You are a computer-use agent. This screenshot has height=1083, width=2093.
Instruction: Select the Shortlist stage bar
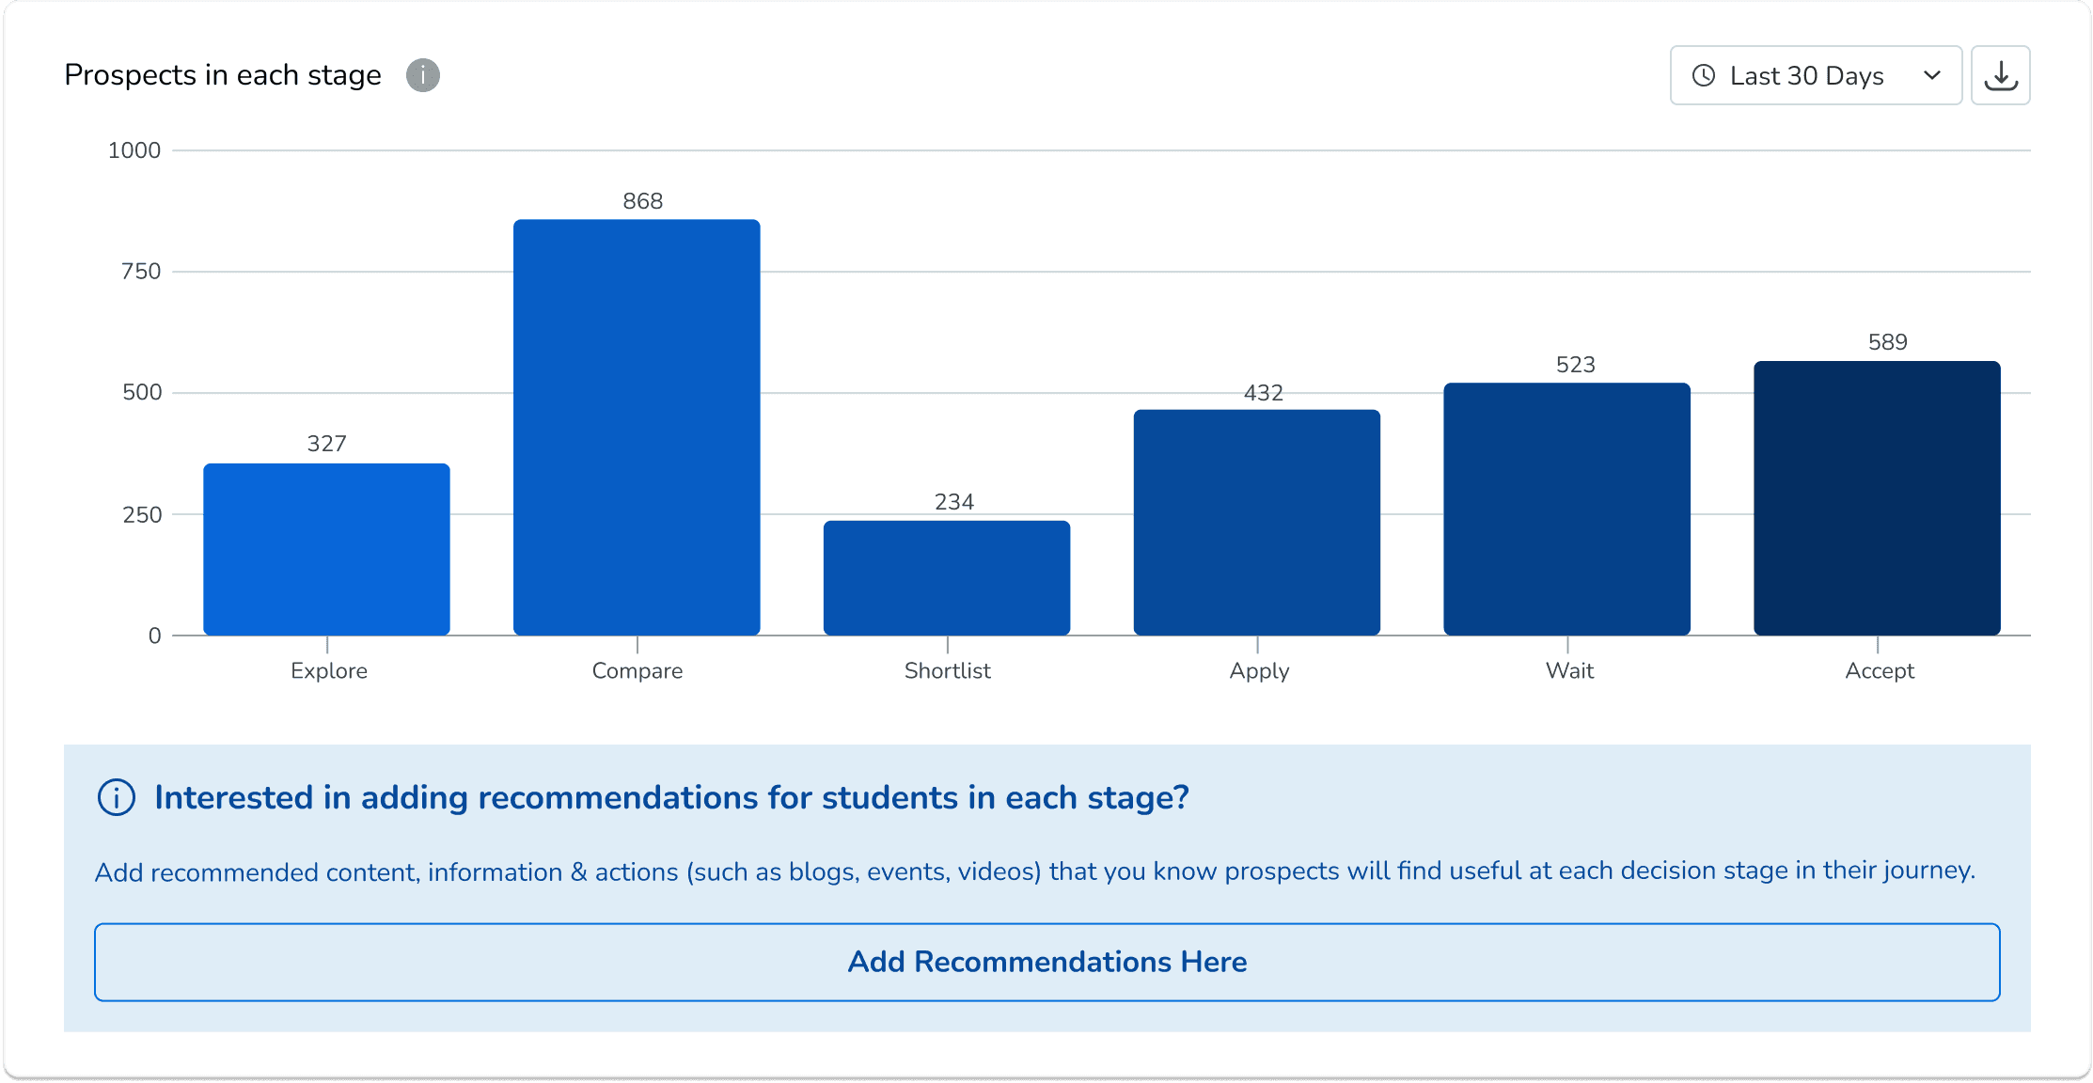pyautogui.click(x=947, y=578)
